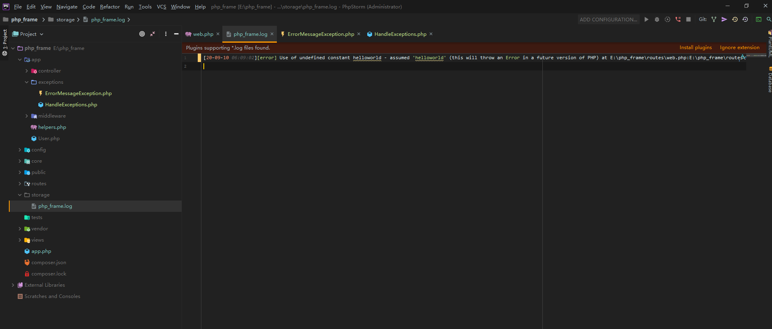Select php_frame.log in project tree
This screenshot has height=329, width=772.
point(55,206)
